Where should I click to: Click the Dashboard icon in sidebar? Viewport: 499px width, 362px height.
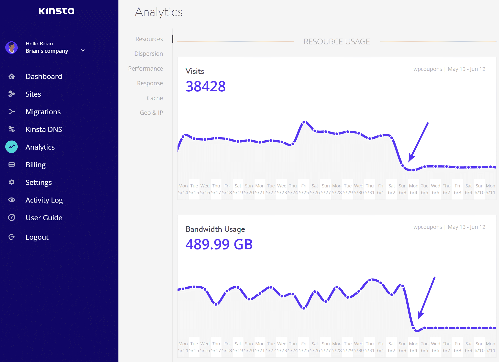12,76
